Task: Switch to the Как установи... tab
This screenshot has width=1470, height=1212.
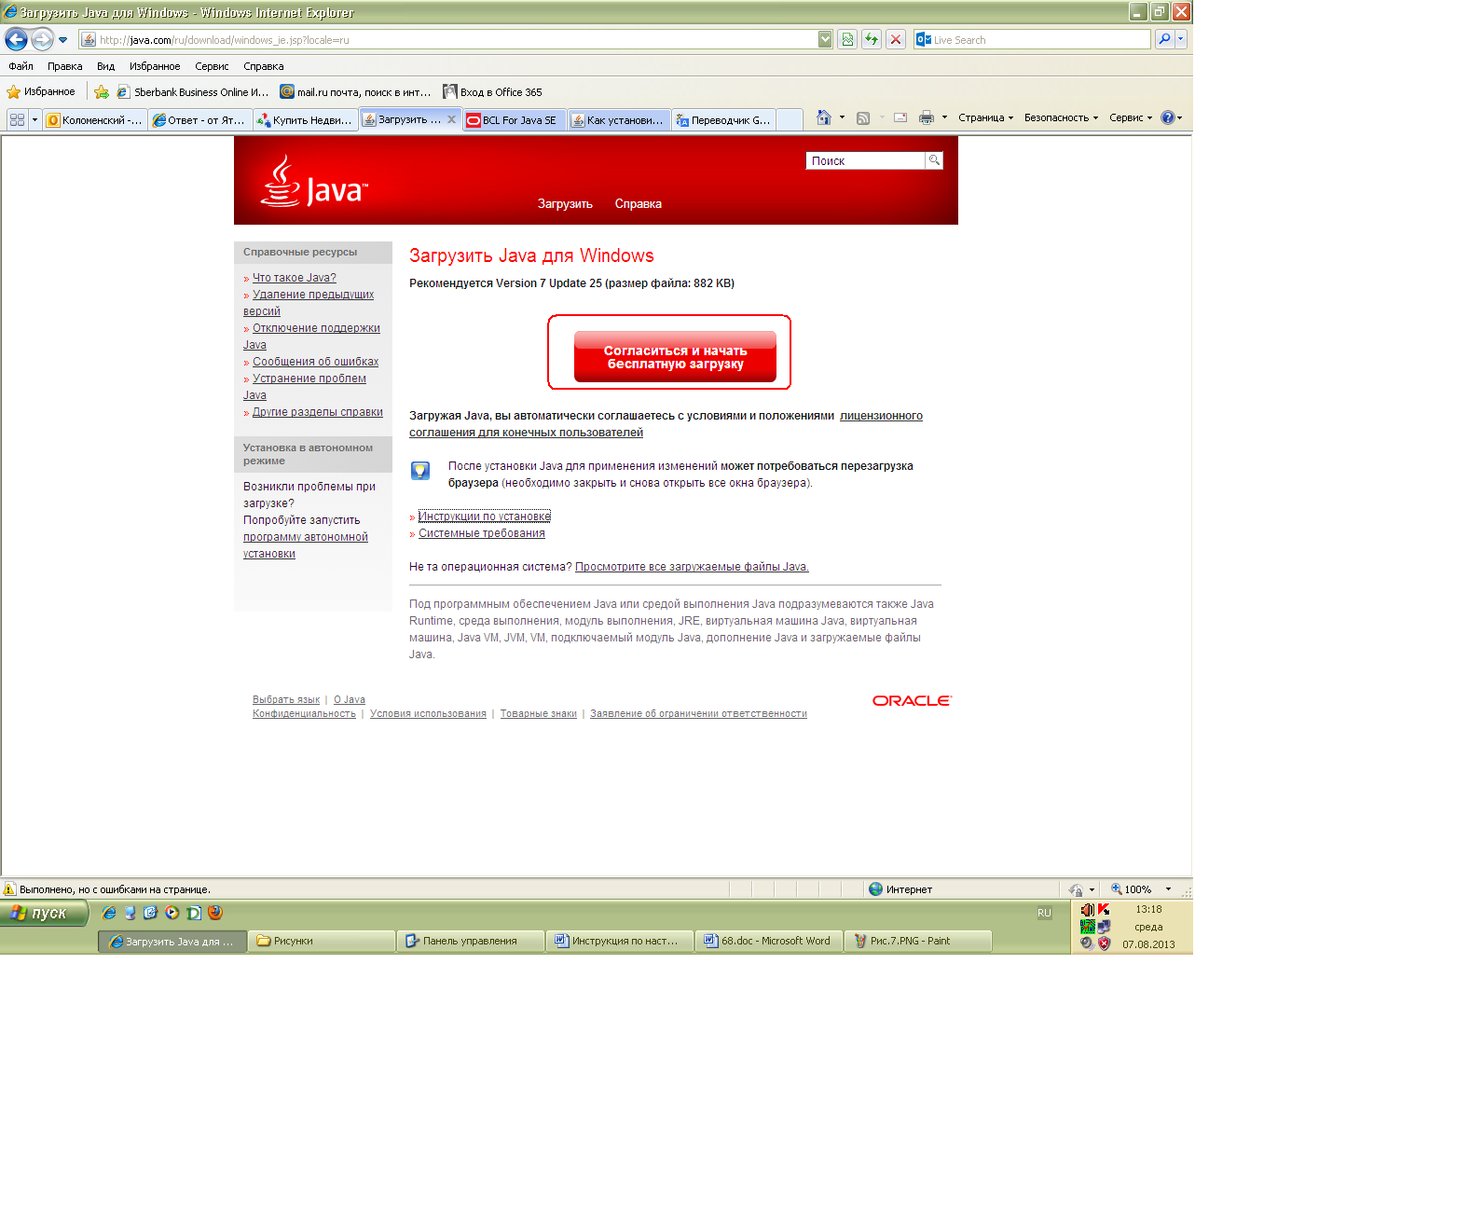Action: [620, 119]
